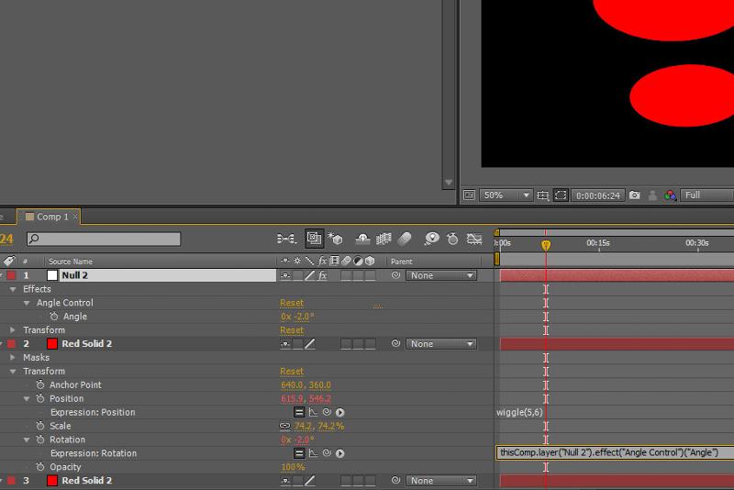Click the red label color of layer 1

click(12, 275)
